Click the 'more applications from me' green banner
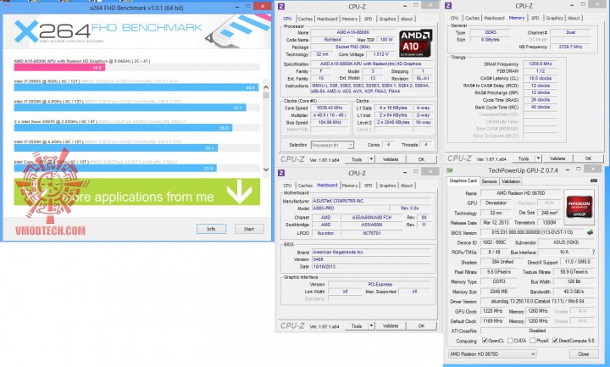Screen dimensions: 610x367 (x=137, y=192)
